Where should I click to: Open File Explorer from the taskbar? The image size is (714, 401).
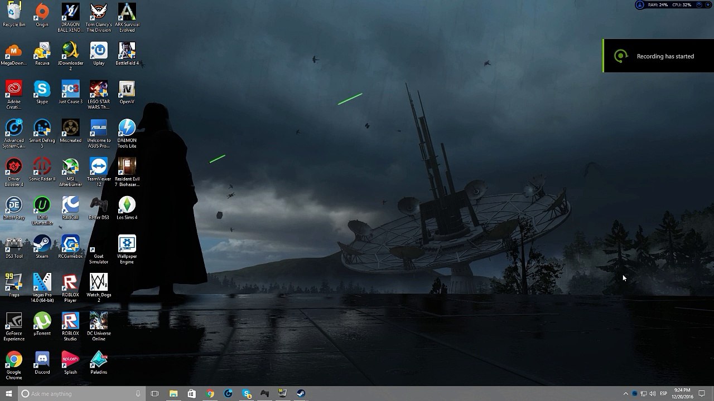[173, 394]
